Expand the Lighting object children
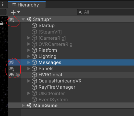The image size is (134, 116). (29, 56)
